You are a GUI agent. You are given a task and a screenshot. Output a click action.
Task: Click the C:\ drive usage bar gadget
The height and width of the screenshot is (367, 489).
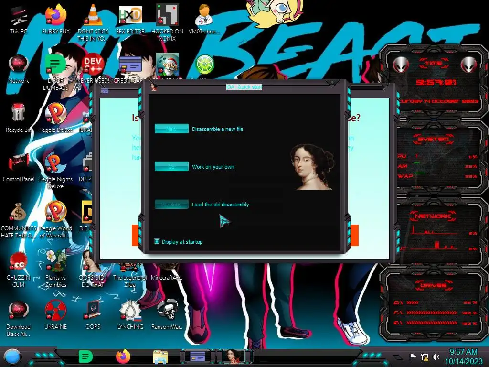click(x=436, y=302)
